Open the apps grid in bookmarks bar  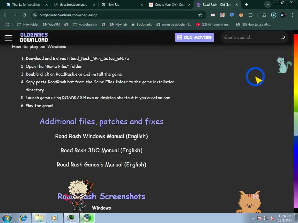[7, 25]
